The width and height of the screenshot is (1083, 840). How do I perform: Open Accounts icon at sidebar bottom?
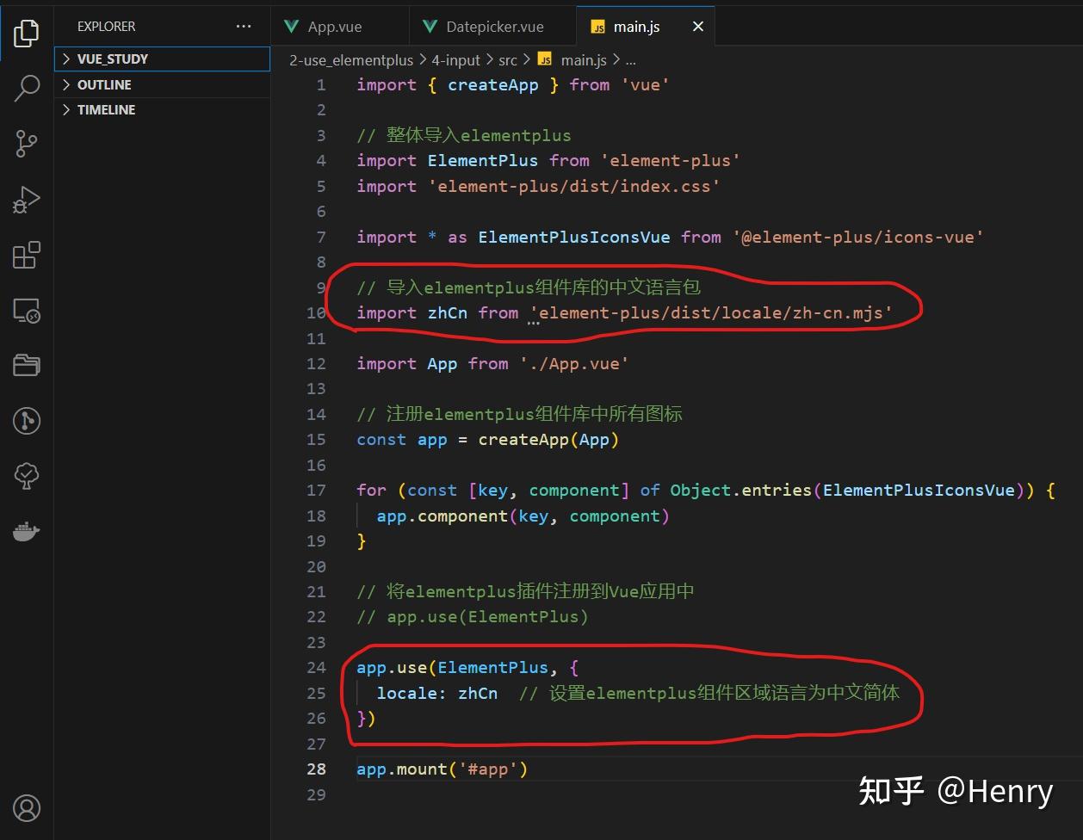(27, 808)
